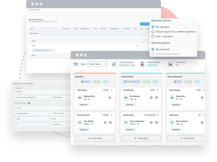
Task: Call contact on Lila Sherman deal
Action: [151, 98]
